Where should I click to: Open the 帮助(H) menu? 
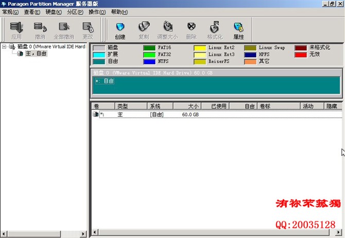(119, 12)
